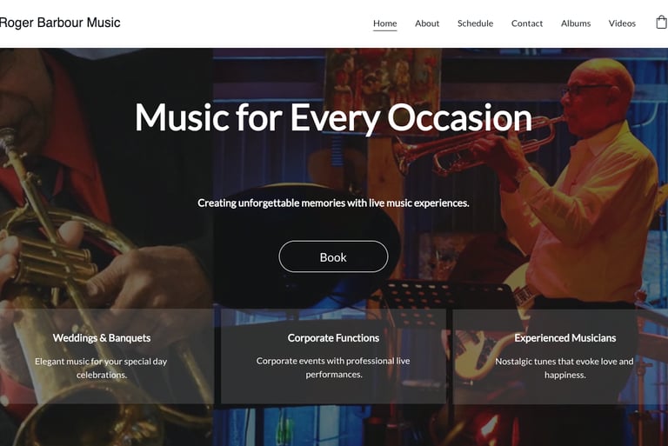The height and width of the screenshot is (446, 668).
Task: Click the Book button
Action: [333, 256]
